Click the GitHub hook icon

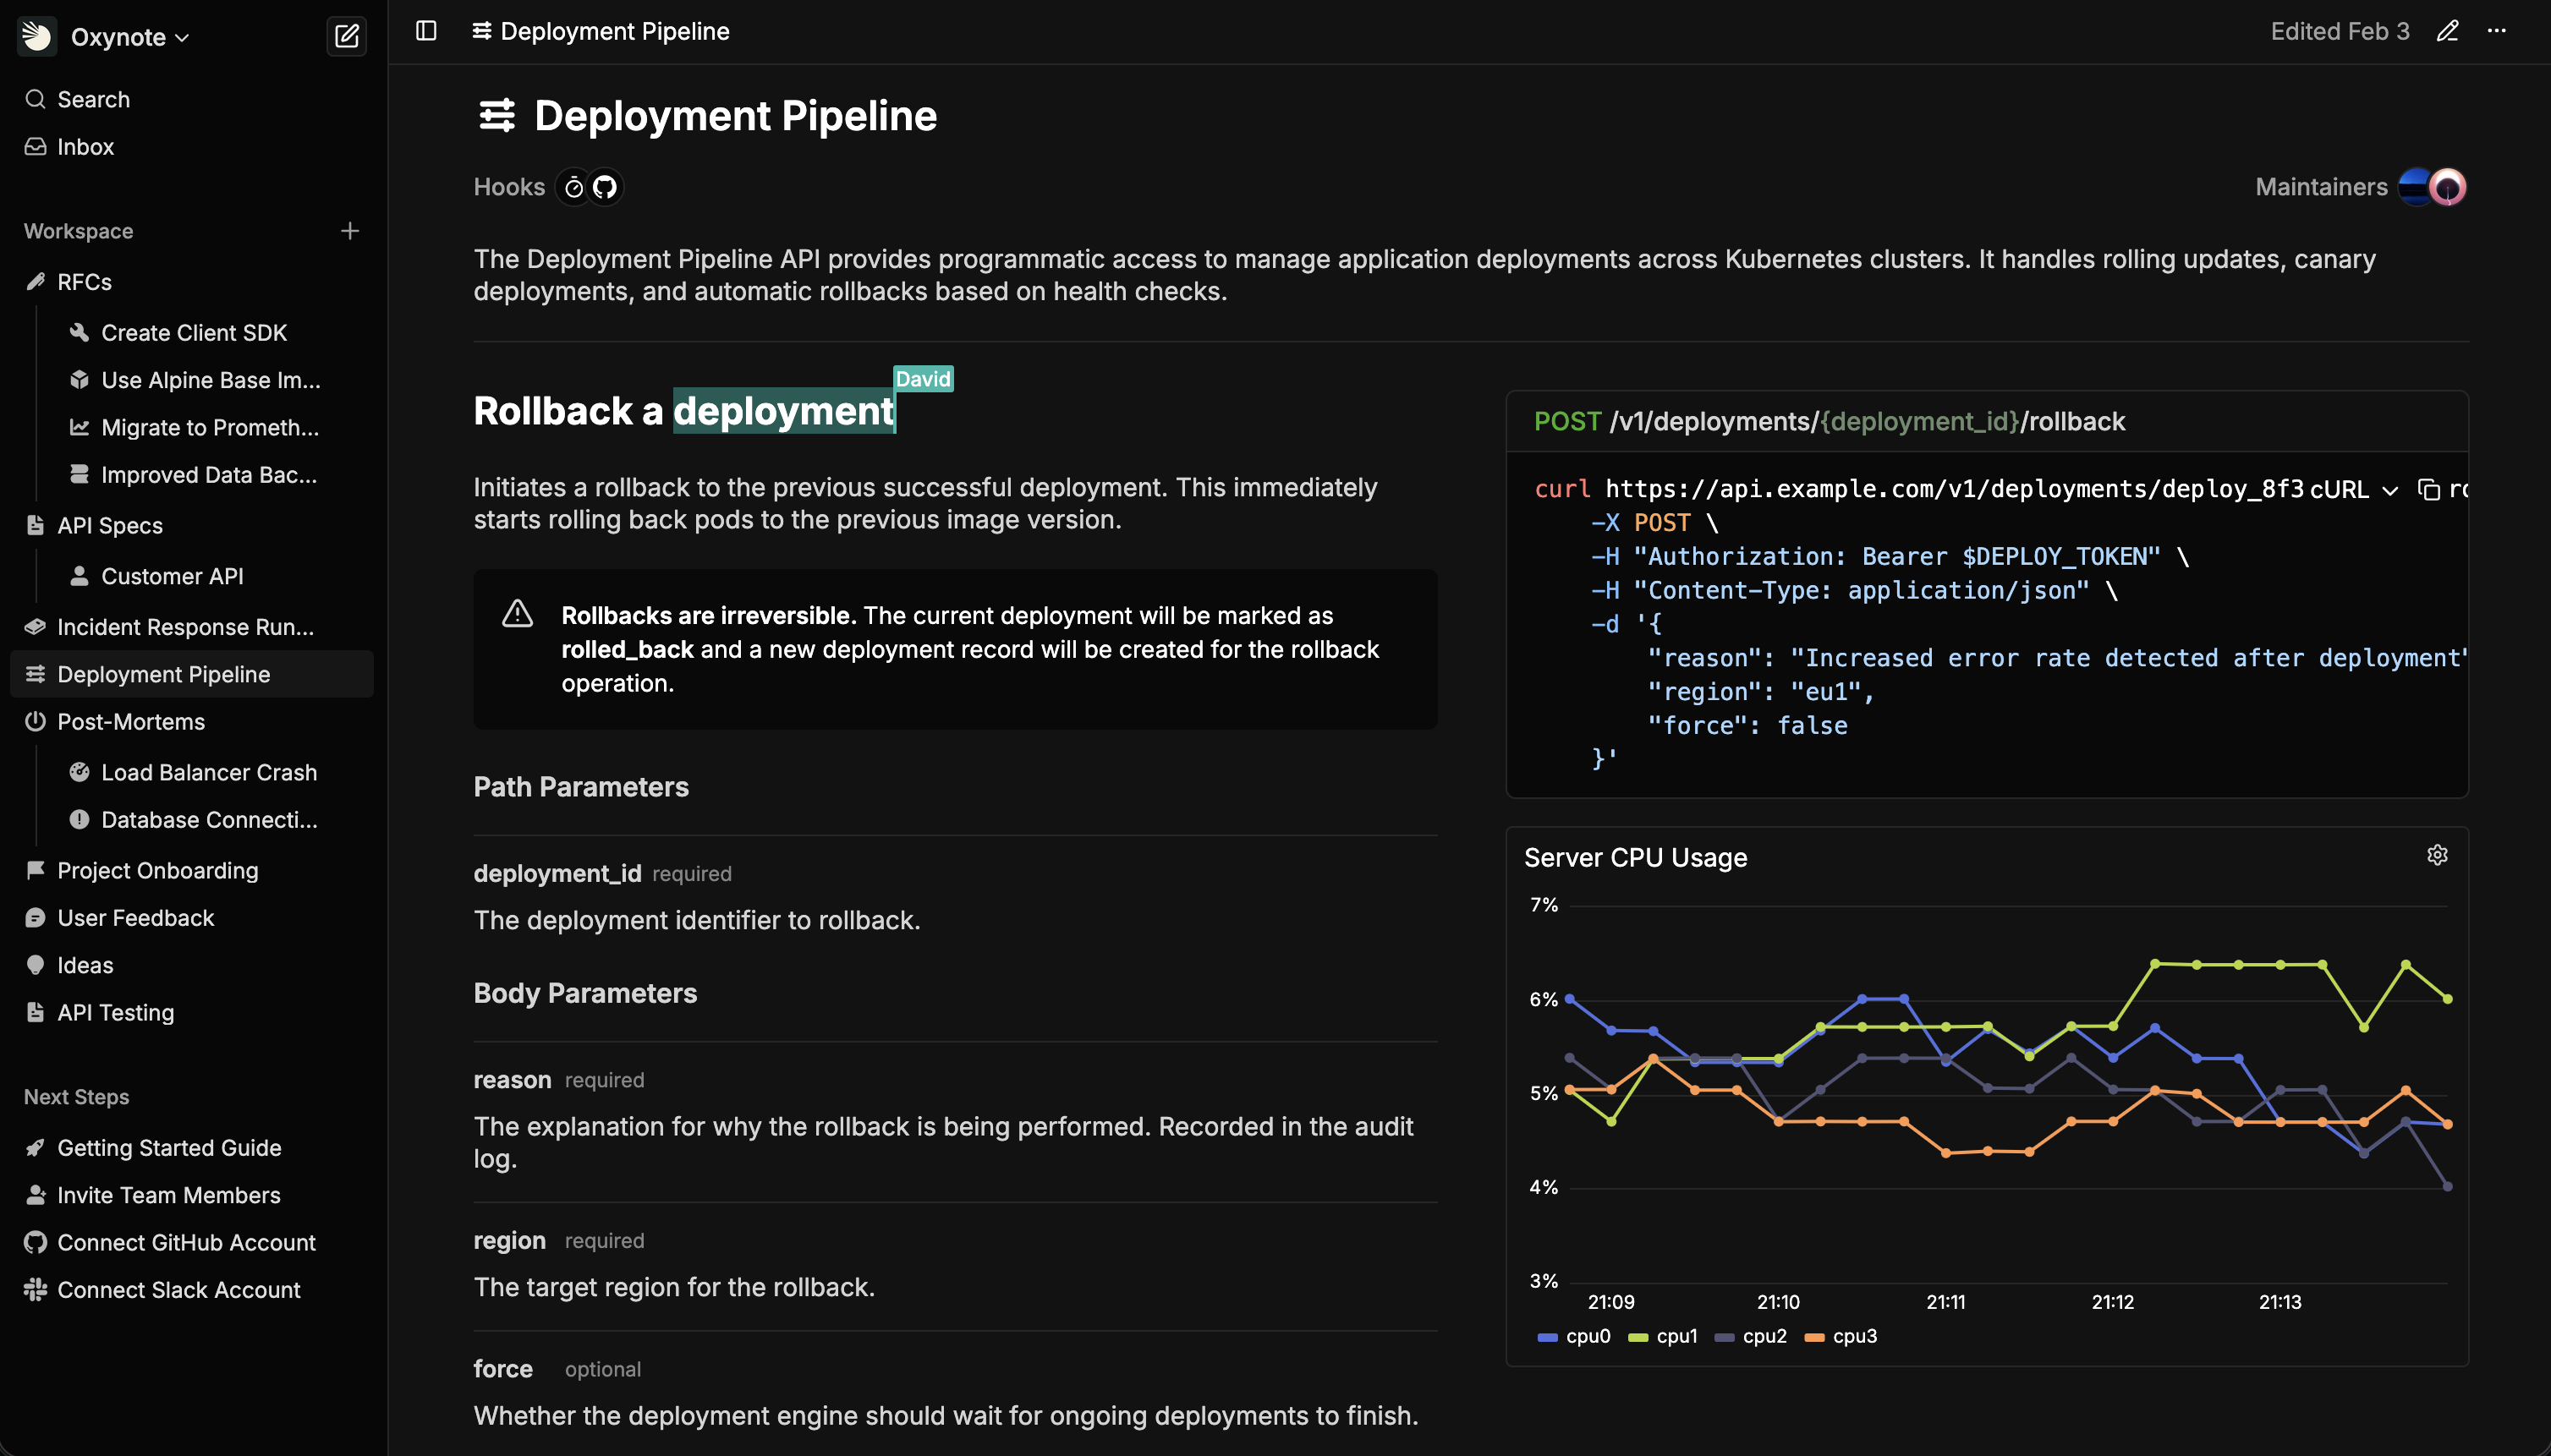point(604,187)
